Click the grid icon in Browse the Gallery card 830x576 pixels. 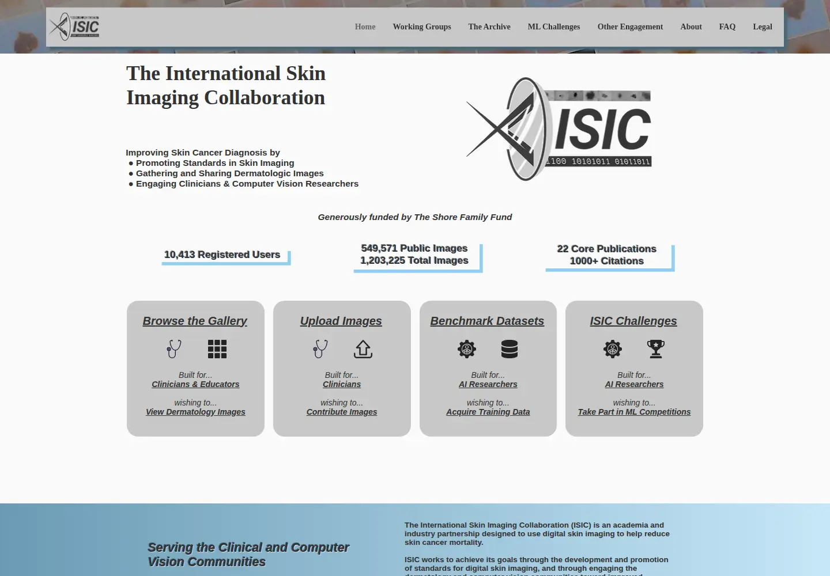click(217, 348)
